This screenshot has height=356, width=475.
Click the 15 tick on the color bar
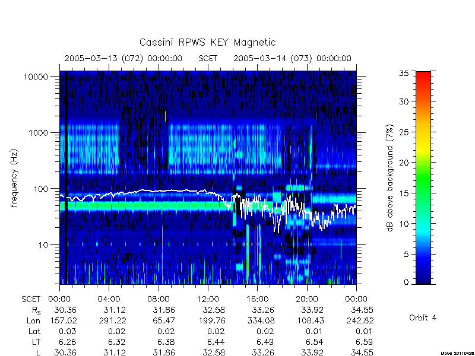404,193
